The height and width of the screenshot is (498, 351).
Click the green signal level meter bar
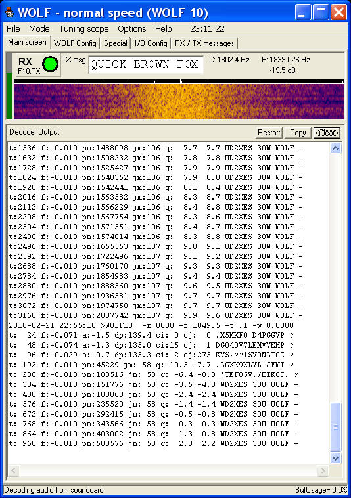click(9, 96)
